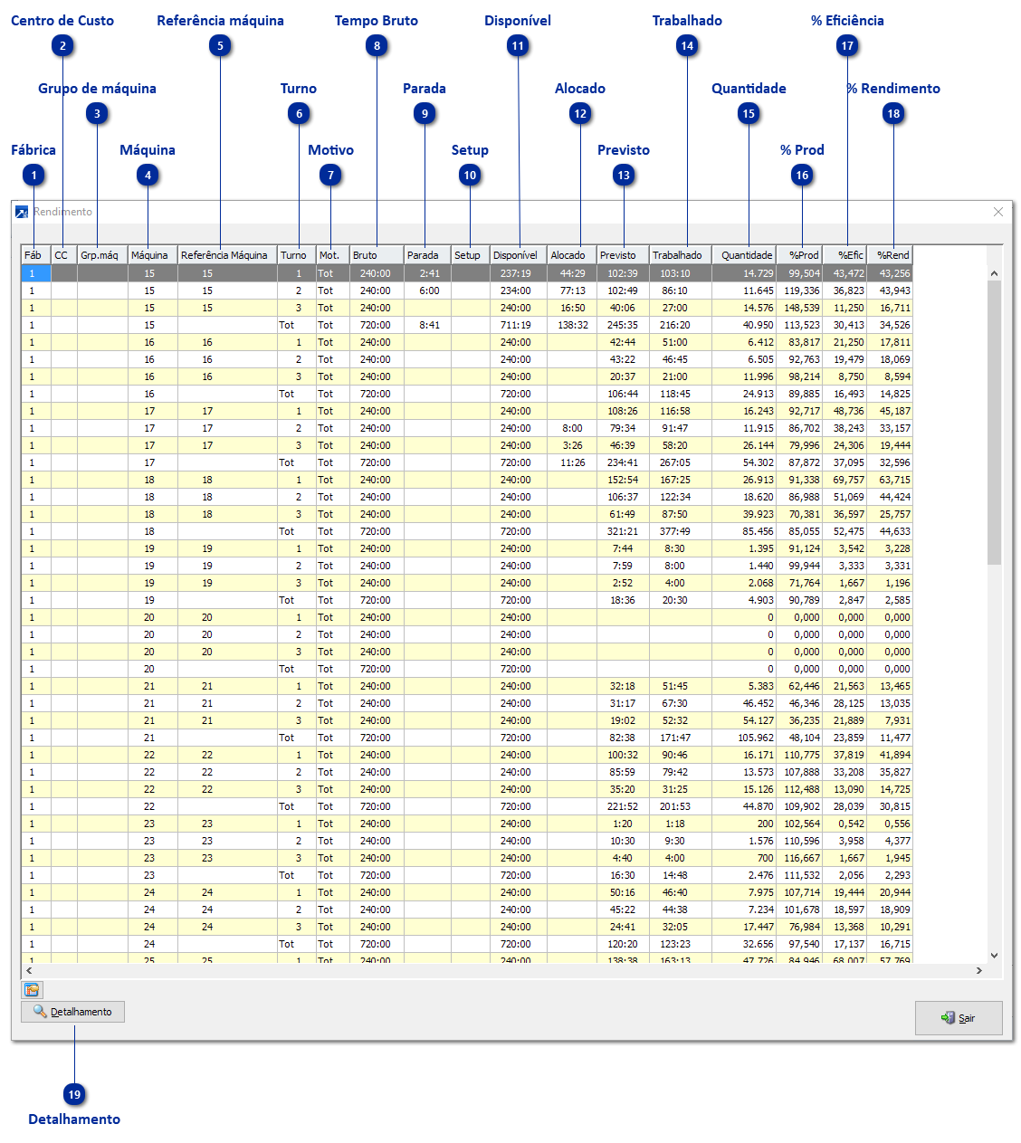Viewport: 1021px width, 1143px height.
Task: Click the vertical scrollbar thumb
Action: (x=994, y=422)
